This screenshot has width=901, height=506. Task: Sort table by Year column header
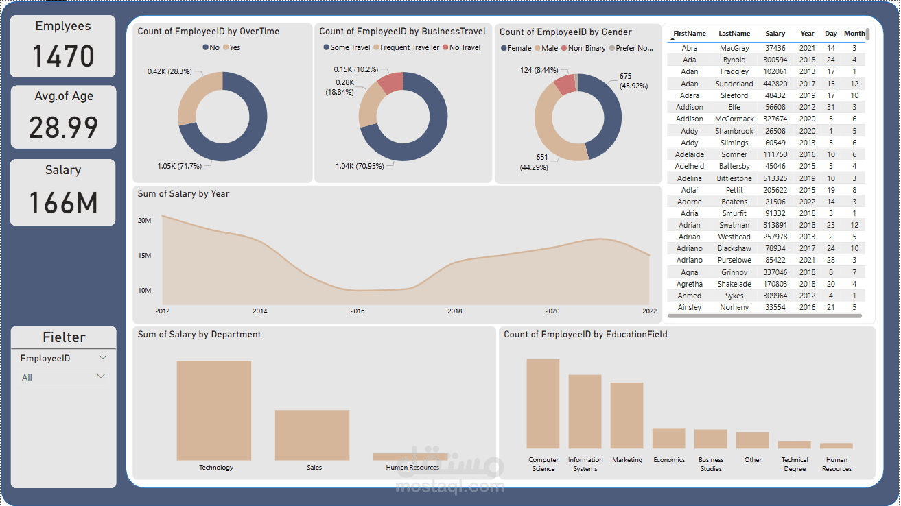pos(807,33)
